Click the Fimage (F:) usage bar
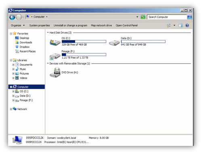 (84, 55)
